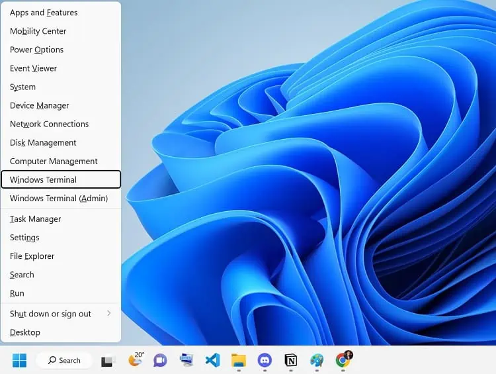Open the weather widget showing 20°
Screen dimensions: 496x374
point(136,360)
